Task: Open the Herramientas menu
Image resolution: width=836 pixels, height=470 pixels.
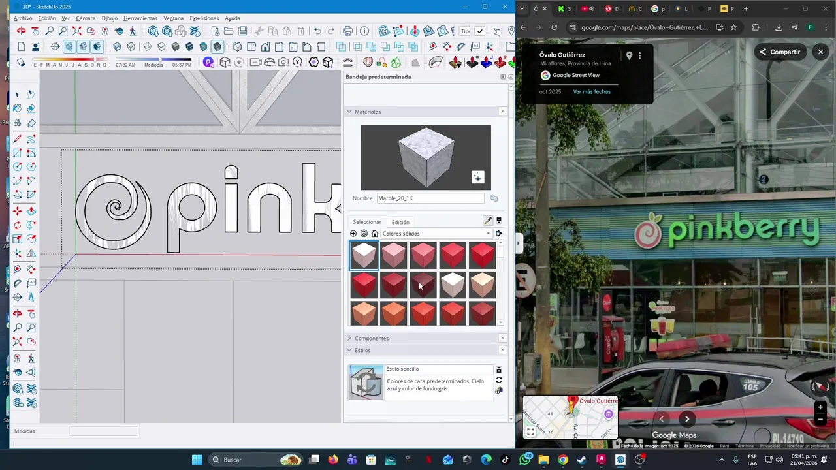Action: pyautogui.click(x=140, y=18)
